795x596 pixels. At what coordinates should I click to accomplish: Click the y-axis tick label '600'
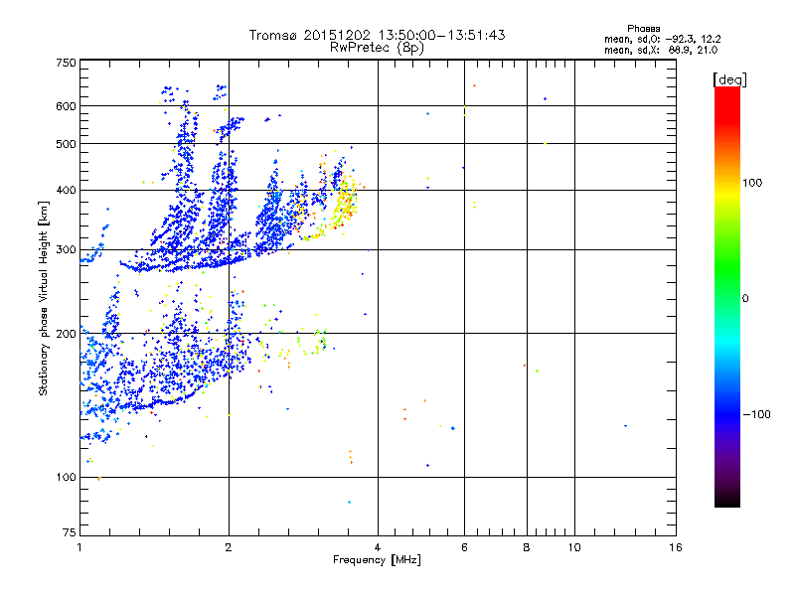[x=66, y=106]
